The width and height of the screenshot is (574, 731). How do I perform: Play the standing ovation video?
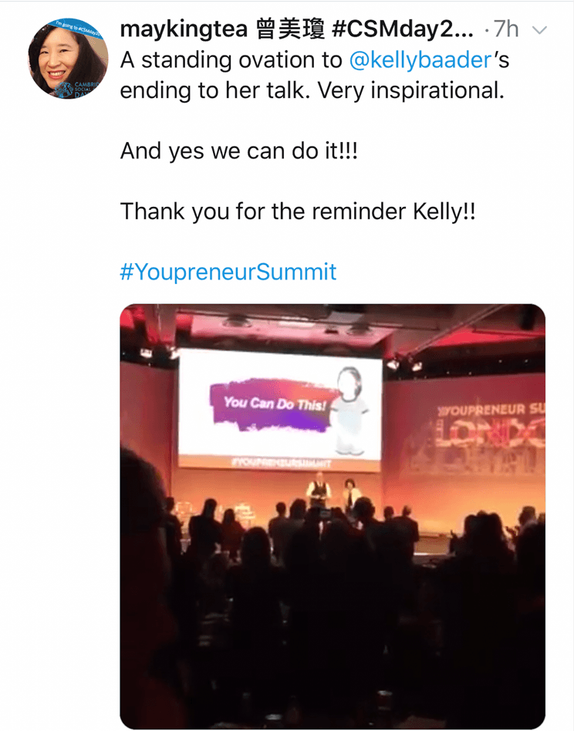tap(333, 516)
